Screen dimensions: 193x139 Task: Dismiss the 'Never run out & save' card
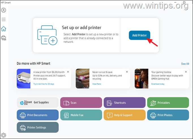[x=127, y=72]
